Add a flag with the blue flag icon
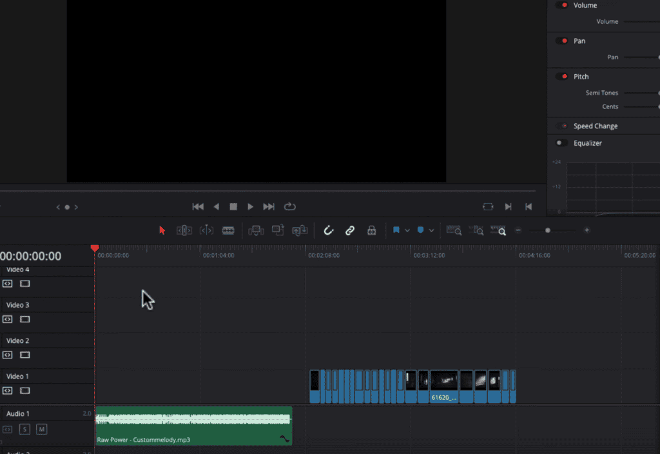Image resolution: width=660 pixels, height=454 pixels. (396, 230)
